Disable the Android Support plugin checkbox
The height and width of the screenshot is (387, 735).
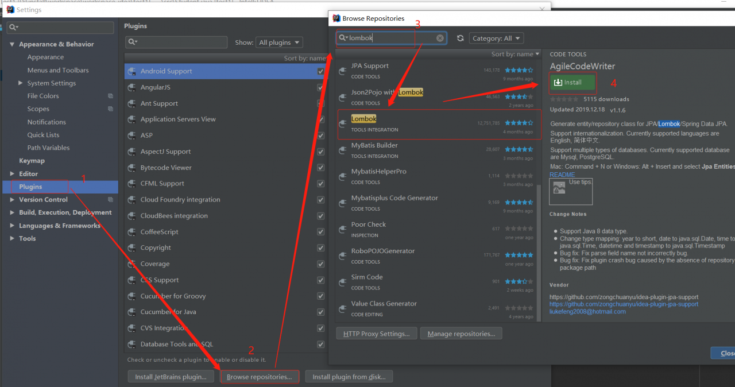click(320, 71)
